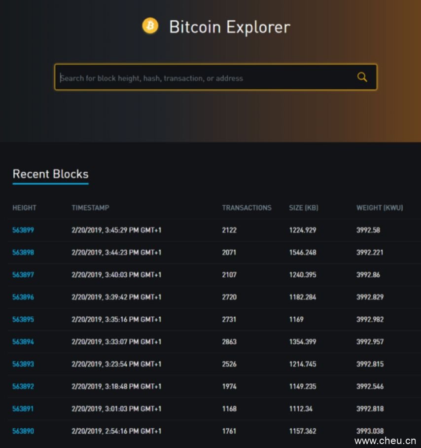The height and width of the screenshot is (448, 421).
Task: Open block 563895 link
Action: 23,319
